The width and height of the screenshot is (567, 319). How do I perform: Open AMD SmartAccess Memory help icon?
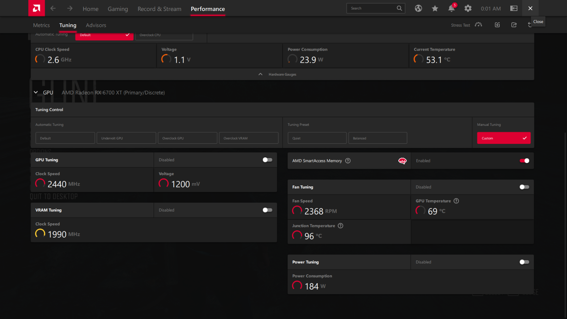(348, 161)
